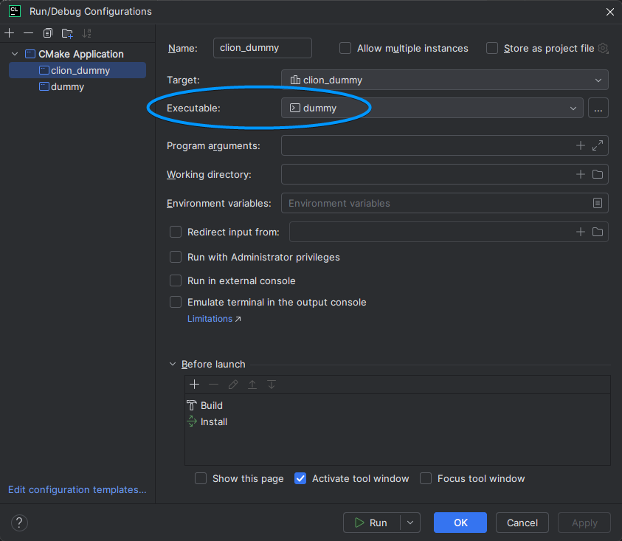Select the dummy configuration in the tree
This screenshot has width=622, height=541.
click(x=67, y=86)
